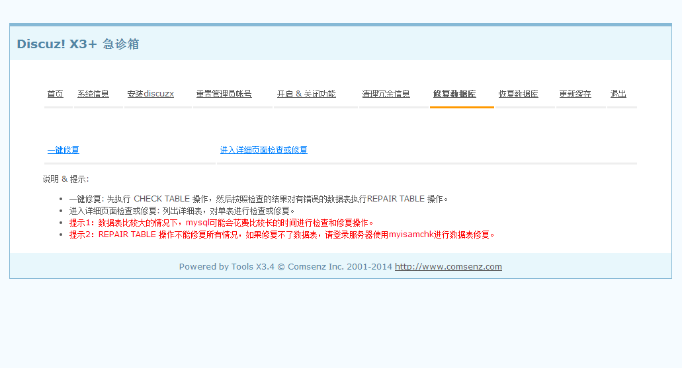Switch to the 清理冗余信息 tab
The width and height of the screenshot is (682, 368).
(386, 93)
